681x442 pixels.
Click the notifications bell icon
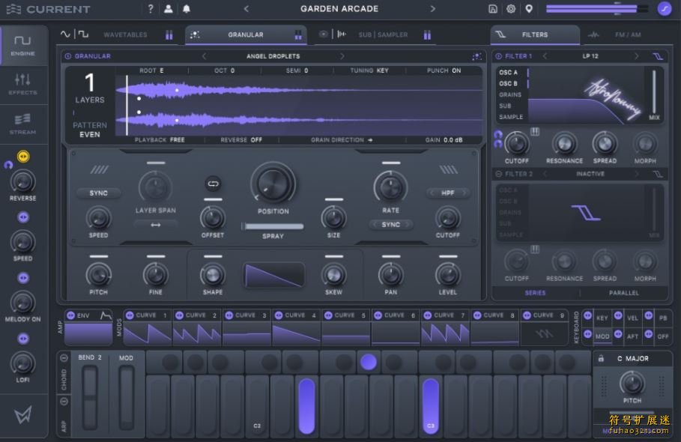click(x=187, y=9)
